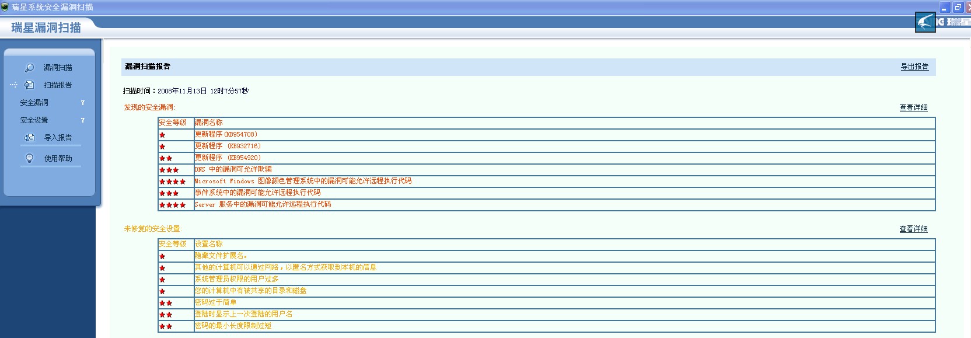
Task: Select 安全设置 in the sidebar
Action: pos(34,120)
